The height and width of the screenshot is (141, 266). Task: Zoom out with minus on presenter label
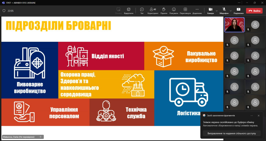pos(36,137)
